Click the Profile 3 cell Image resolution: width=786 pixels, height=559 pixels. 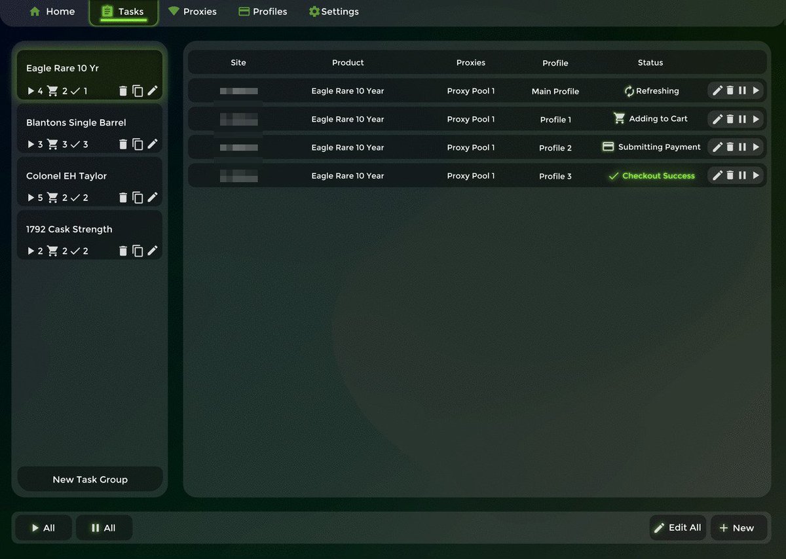tap(555, 176)
